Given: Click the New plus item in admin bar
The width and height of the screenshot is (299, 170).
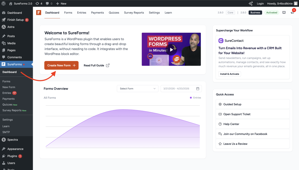Looking at the screenshot, I should 61,4.
